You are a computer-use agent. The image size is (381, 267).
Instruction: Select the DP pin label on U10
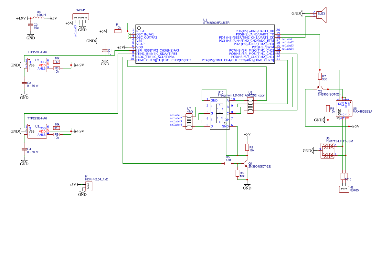(227, 120)
